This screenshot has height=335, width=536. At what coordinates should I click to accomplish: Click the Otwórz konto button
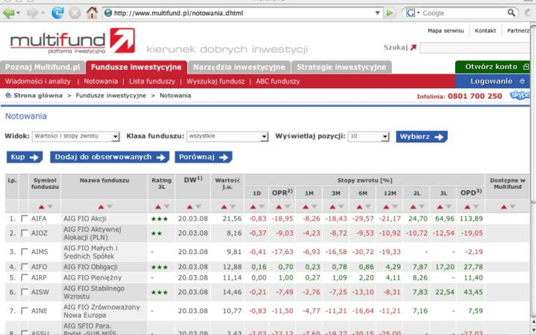click(492, 67)
